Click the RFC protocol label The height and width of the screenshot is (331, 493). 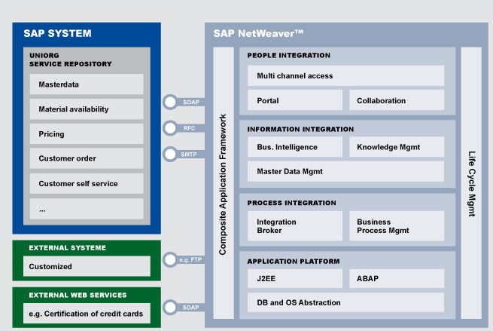pyautogui.click(x=189, y=128)
